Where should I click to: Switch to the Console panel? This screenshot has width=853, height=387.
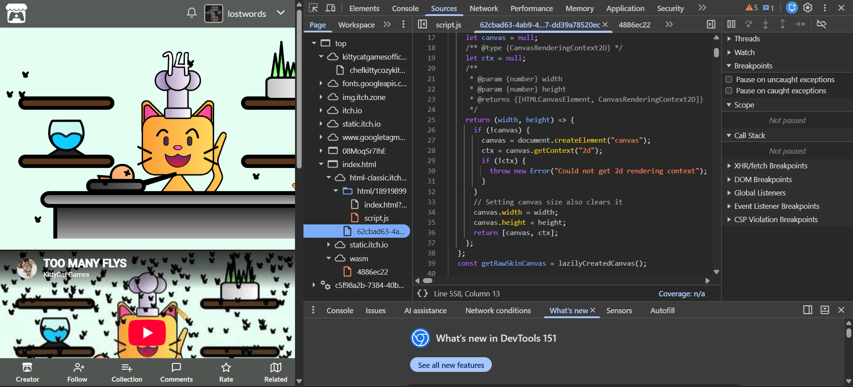405,8
